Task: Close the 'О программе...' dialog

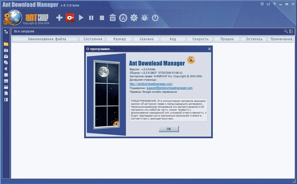Action: pyautogui.click(x=209, y=49)
